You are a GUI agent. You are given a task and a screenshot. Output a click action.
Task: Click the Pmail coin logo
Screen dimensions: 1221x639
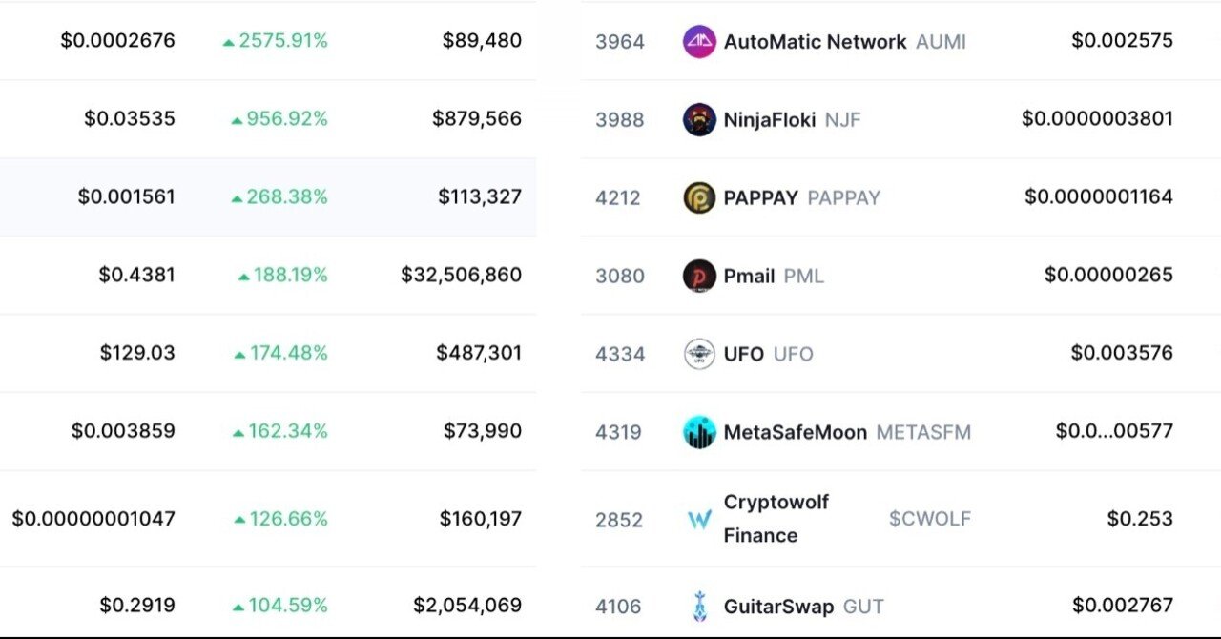699,277
